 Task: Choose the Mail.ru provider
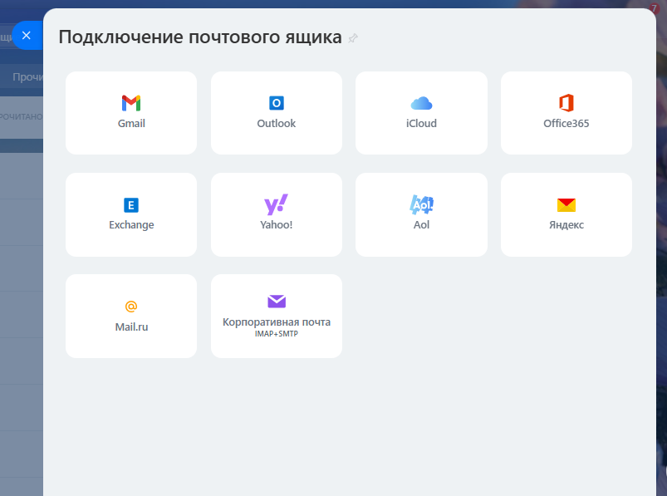pos(131,316)
